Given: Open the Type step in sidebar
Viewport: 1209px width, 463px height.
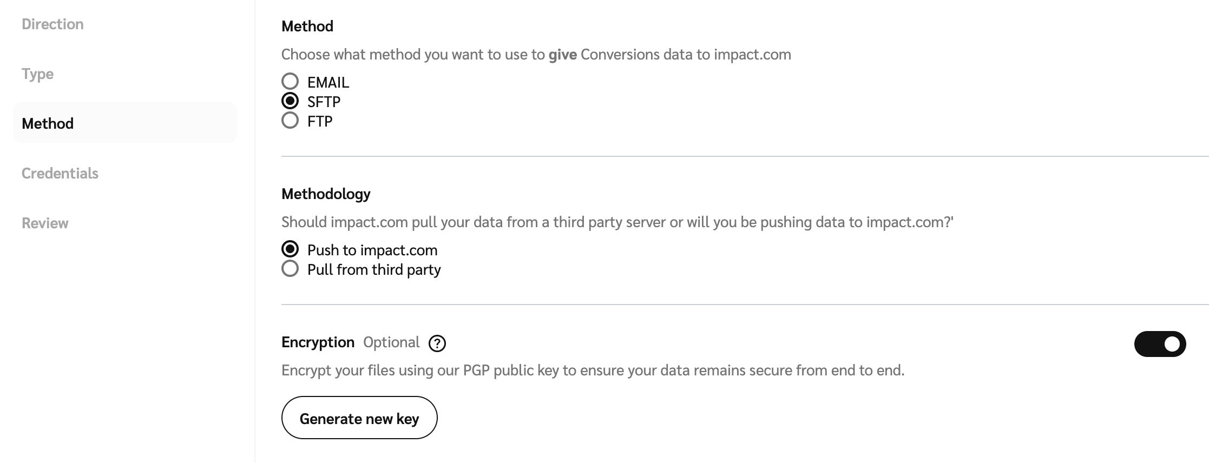Looking at the screenshot, I should [x=37, y=74].
